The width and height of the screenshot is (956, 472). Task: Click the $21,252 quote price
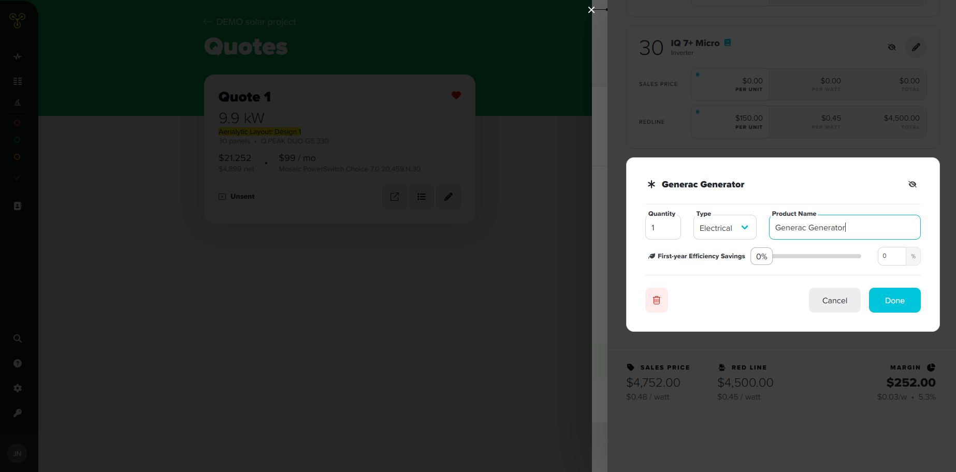tap(235, 158)
